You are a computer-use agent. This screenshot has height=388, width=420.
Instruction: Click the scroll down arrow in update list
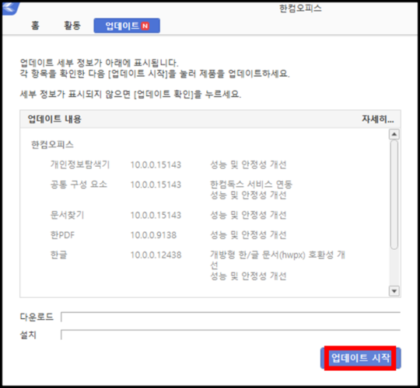[x=394, y=291]
